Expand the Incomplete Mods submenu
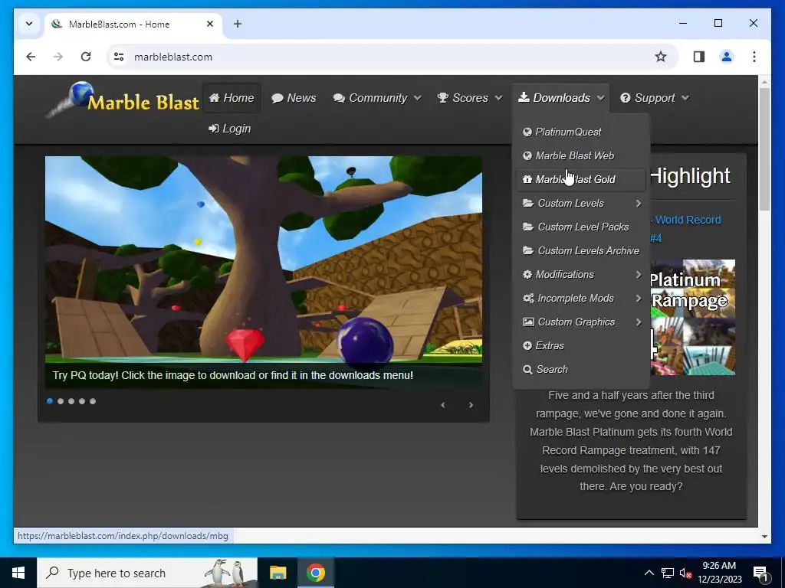 (x=581, y=298)
